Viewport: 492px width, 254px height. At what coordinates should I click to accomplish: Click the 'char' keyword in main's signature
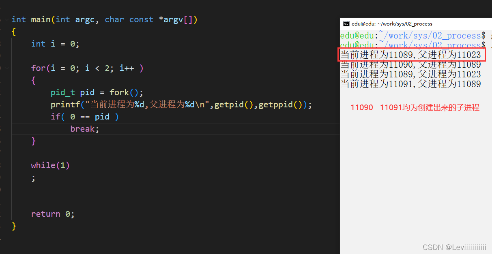pyautogui.click(x=114, y=19)
